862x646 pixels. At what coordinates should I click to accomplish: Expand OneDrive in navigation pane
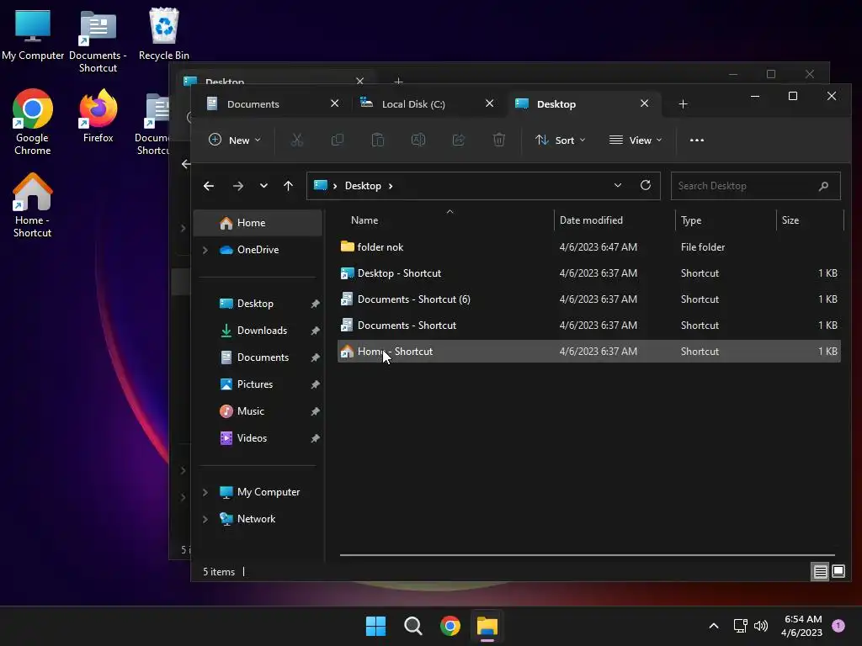tap(205, 250)
